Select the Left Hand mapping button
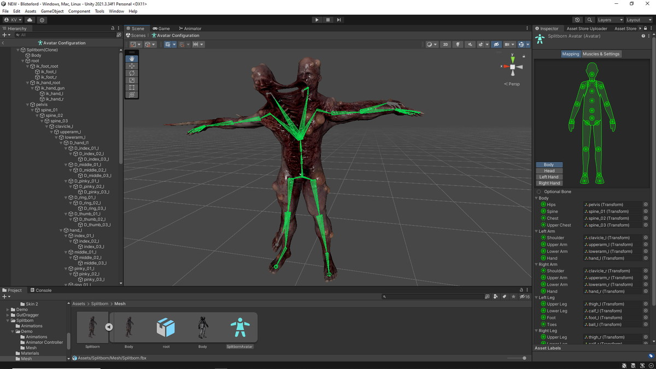The height and width of the screenshot is (369, 656). (549, 177)
